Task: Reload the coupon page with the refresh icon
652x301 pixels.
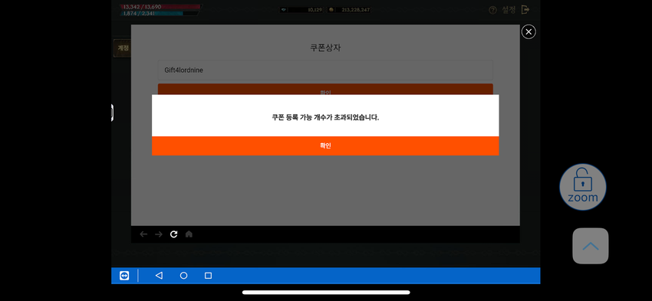Action: (174, 234)
